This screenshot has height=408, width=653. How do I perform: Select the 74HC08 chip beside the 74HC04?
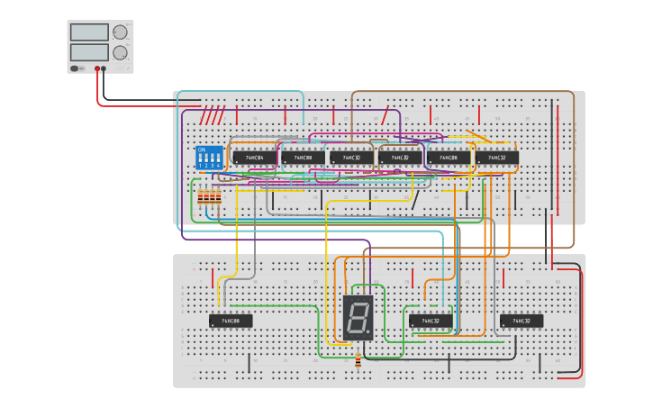coord(304,158)
